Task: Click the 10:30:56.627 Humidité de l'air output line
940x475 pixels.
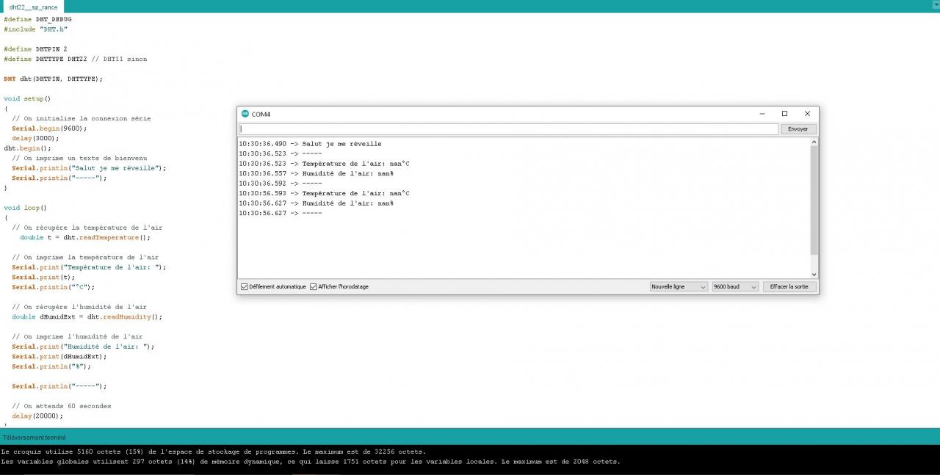Action: pos(316,203)
